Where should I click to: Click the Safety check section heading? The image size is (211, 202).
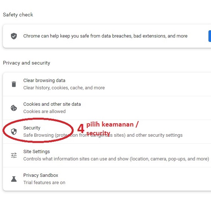18,15
